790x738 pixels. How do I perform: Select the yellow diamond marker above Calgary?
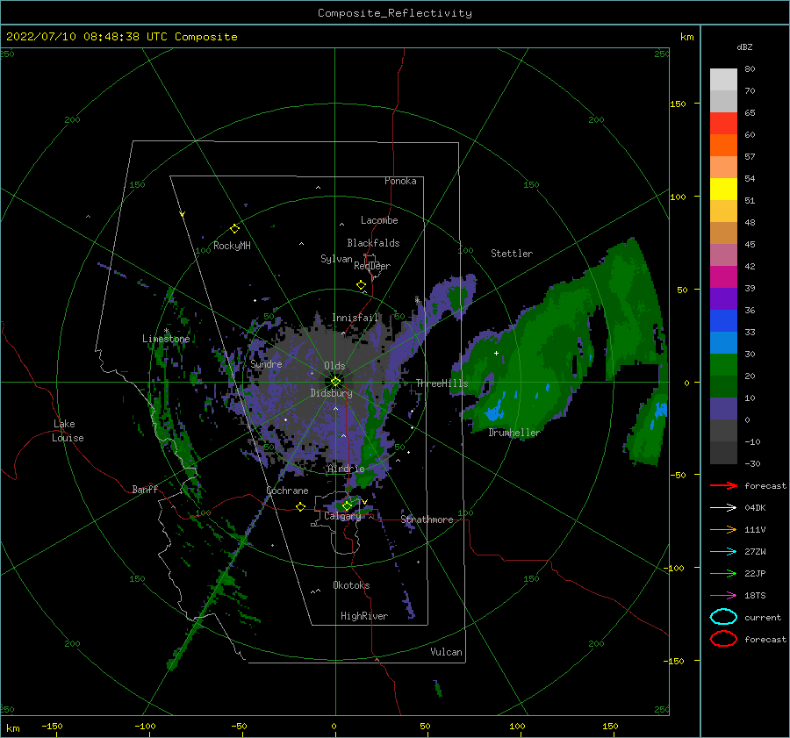point(347,505)
